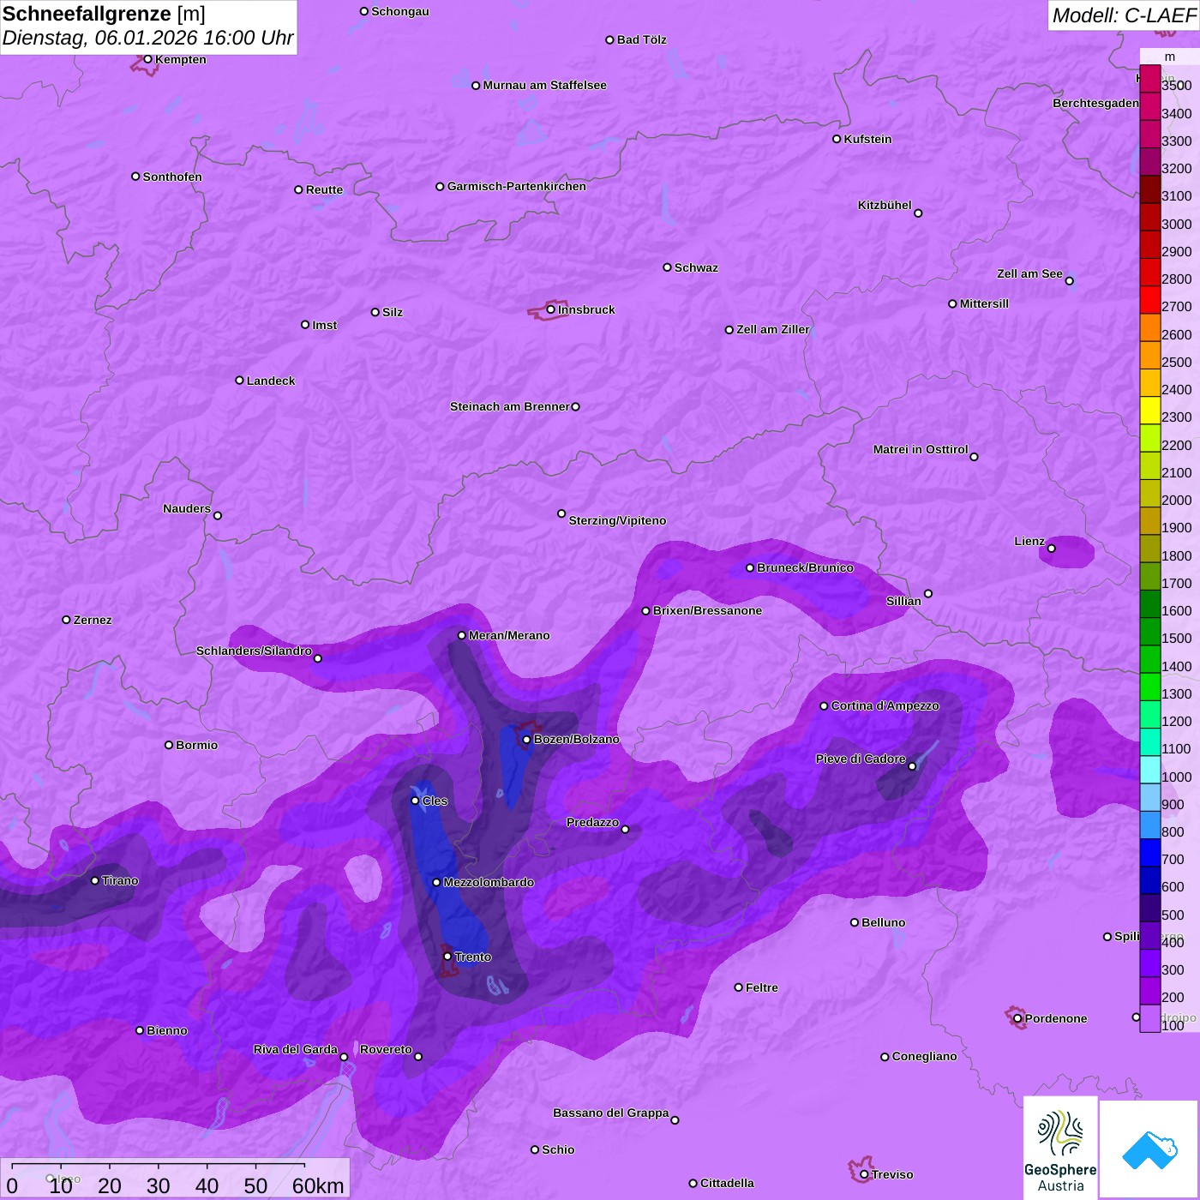Image resolution: width=1200 pixels, height=1200 pixels.
Task: Click the Garmisch-Partenkirchen label
Action: click(x=517, y=187)
